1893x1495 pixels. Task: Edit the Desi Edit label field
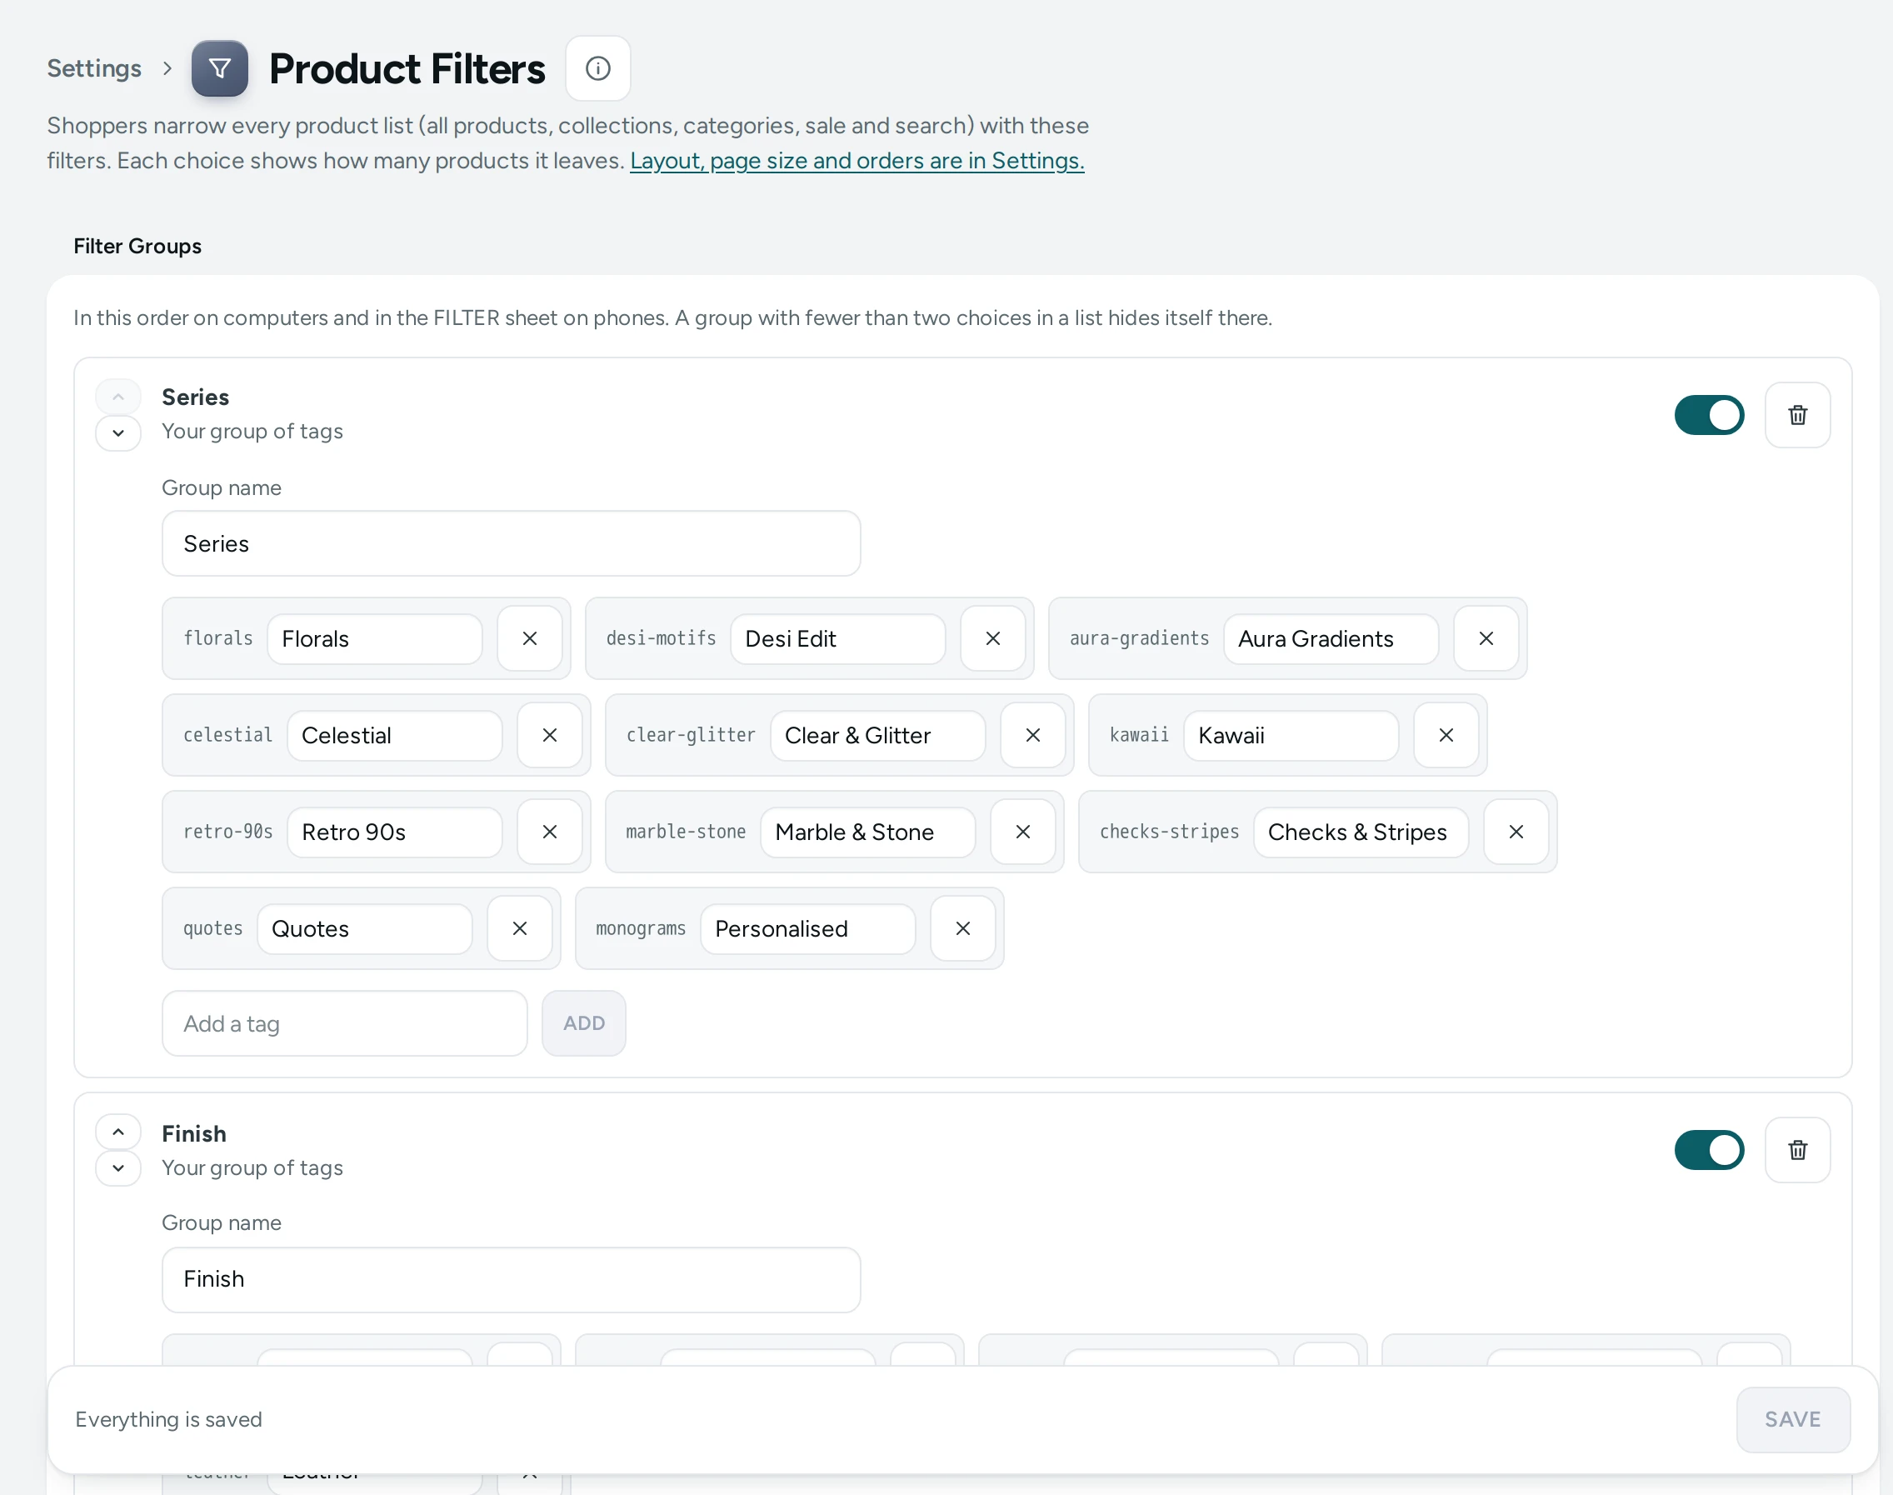point(837,639)
